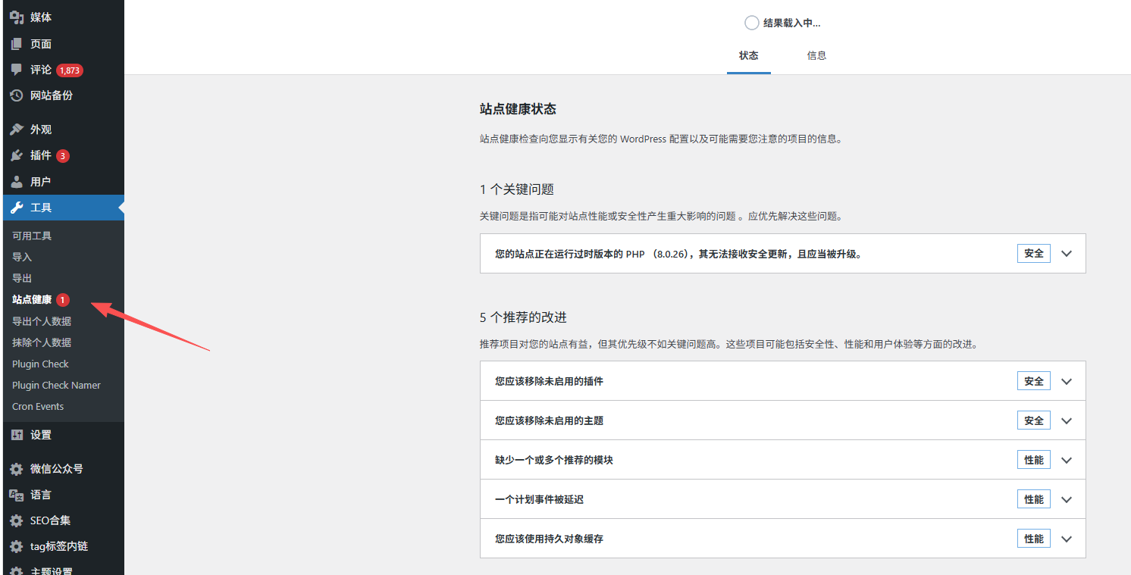Click the 设置 (Settings) sidebar icon
Screen dimensions: 1131x575
(x=17, y=434)
